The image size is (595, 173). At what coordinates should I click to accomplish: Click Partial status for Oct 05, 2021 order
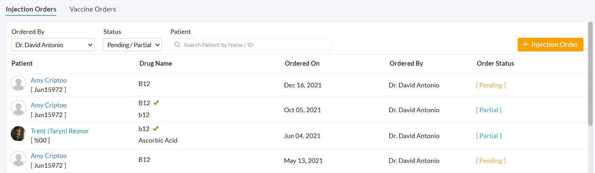coord(489,110)
